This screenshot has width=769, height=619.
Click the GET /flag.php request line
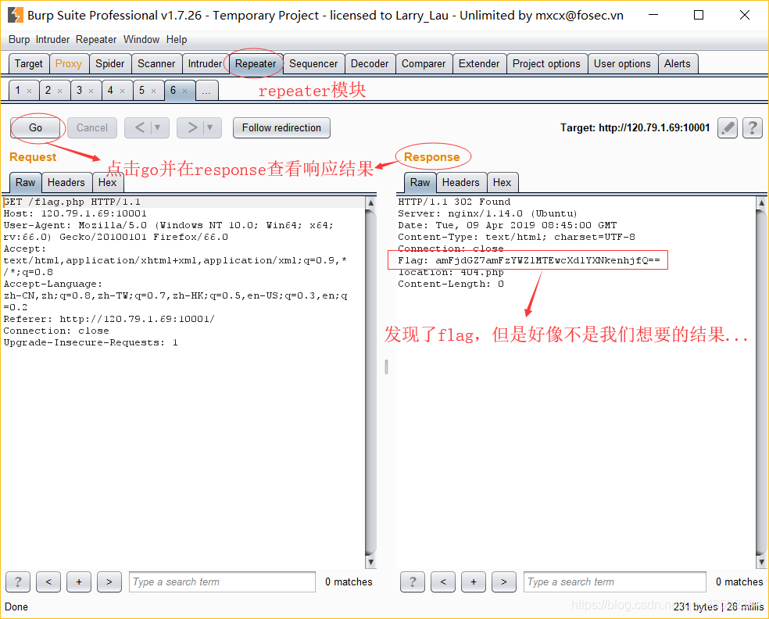tap(72, 202)
